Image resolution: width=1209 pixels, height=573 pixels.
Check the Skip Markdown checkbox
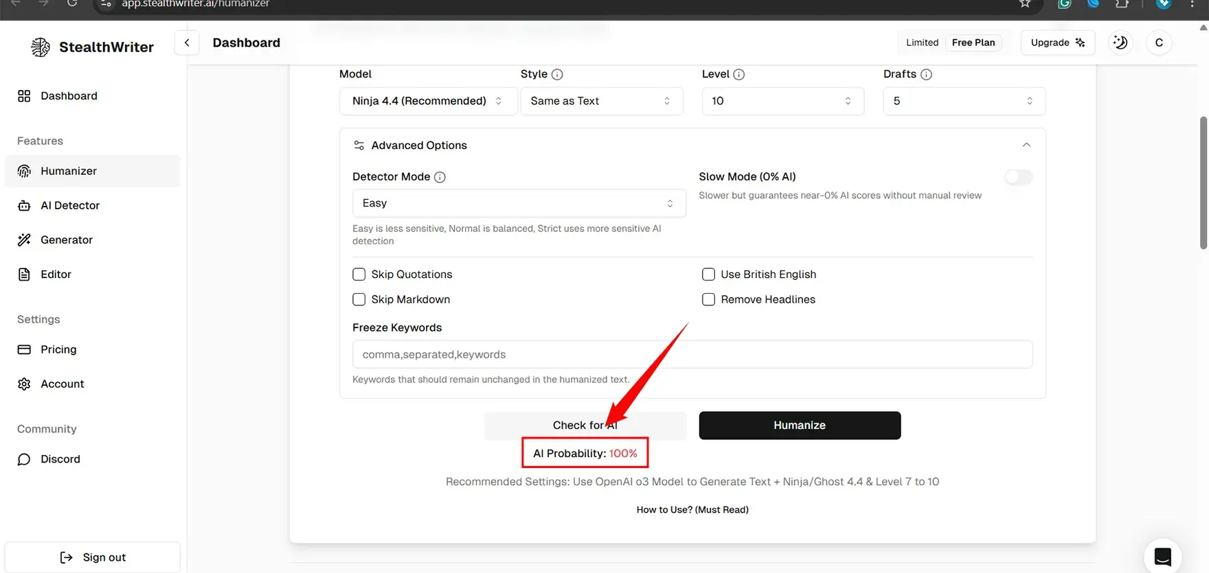tap(359, 299)
